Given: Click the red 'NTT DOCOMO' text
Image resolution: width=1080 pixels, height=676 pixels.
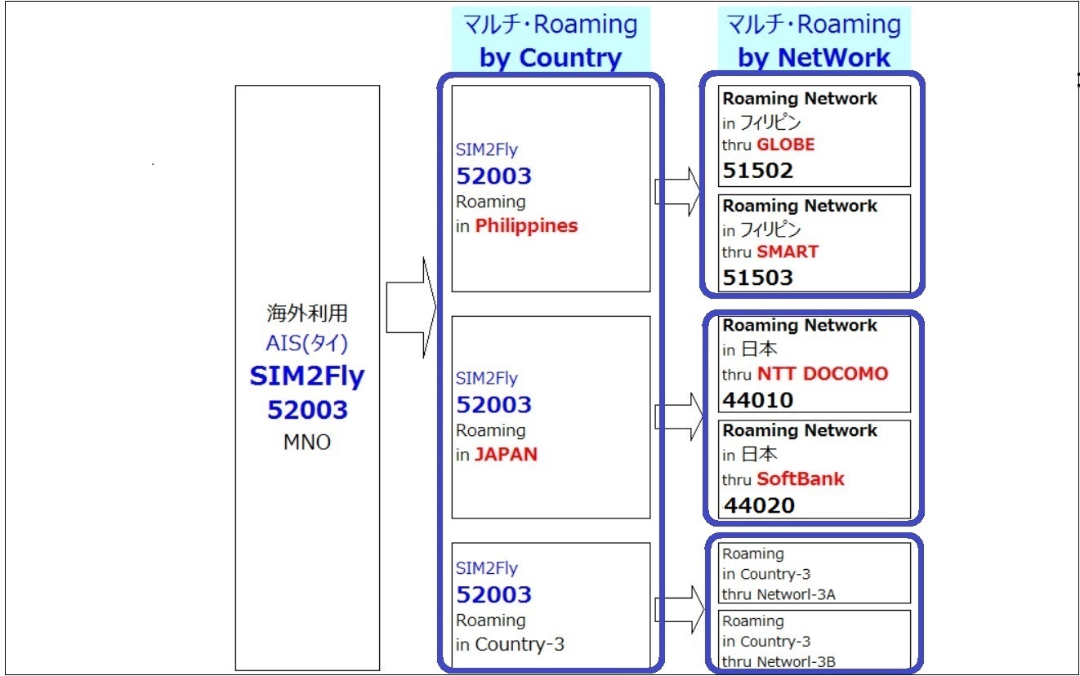Looking at the screenshot, I should pyautogui.click(x=822, y=374).
